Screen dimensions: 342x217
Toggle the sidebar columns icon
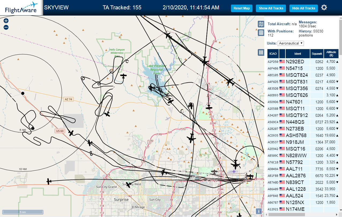pos(261,52)
